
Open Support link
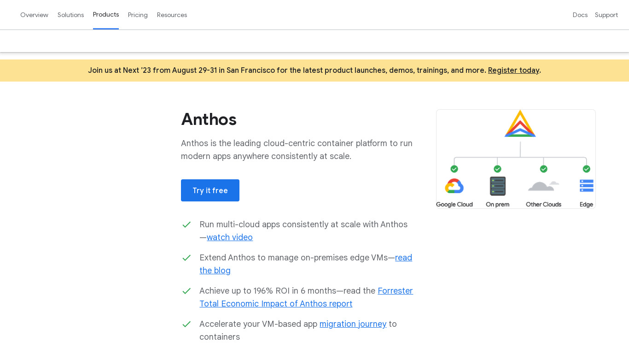click(x=606, y=15)
